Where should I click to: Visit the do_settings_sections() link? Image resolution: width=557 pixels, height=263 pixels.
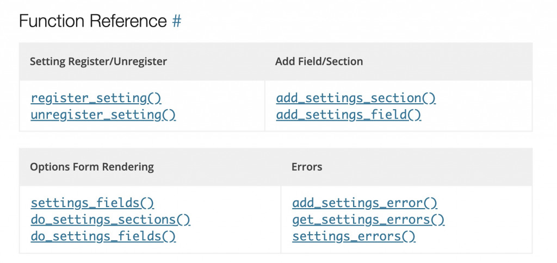pyautogui.click(x=110, y=220)
